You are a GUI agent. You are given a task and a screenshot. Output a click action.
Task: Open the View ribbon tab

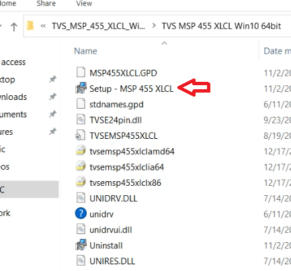tap(84, 3)
